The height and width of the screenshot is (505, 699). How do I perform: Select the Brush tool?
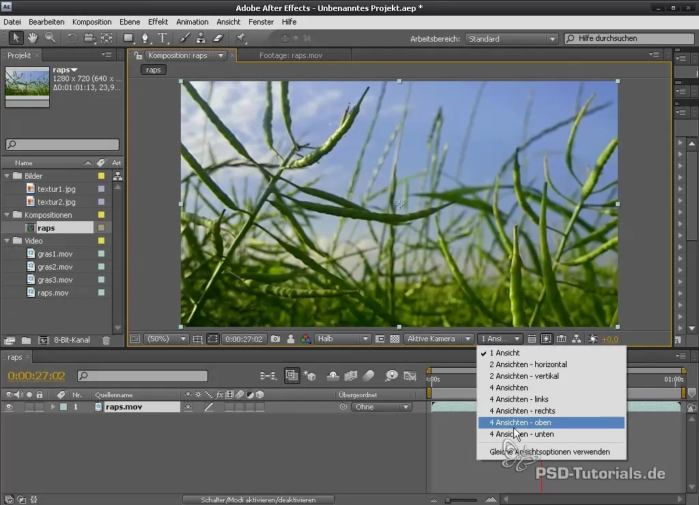(x=184, y=38)
